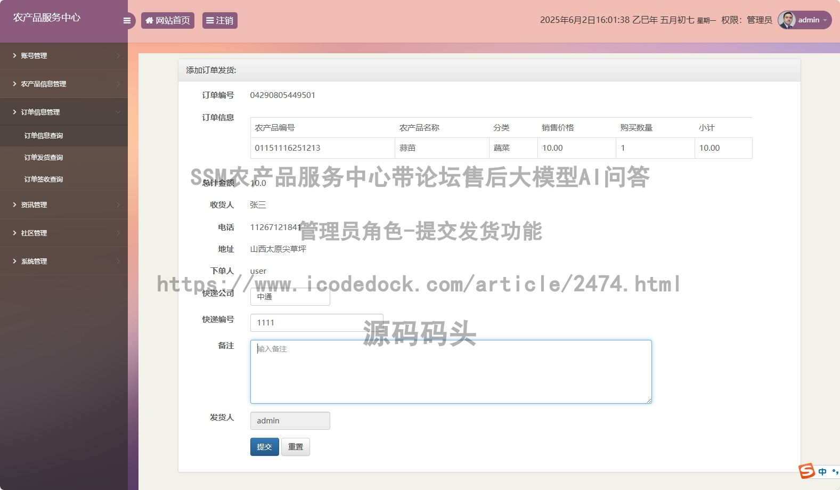Open 订单签收查询 submenu item
The height and width of the screenshot is (490, 840).
(64, 179)
